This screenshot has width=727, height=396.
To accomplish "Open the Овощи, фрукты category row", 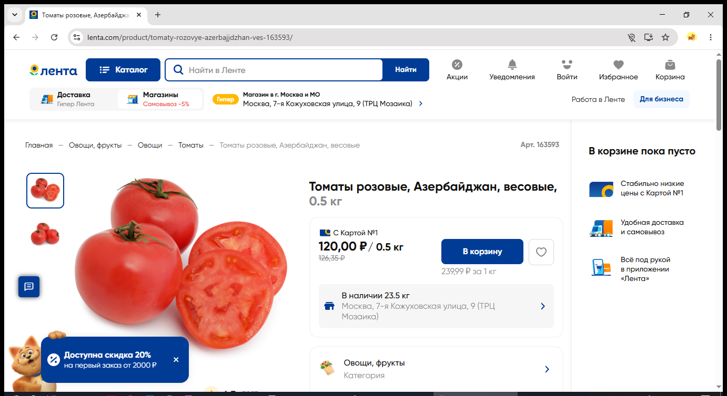I will tap(436, 369).
